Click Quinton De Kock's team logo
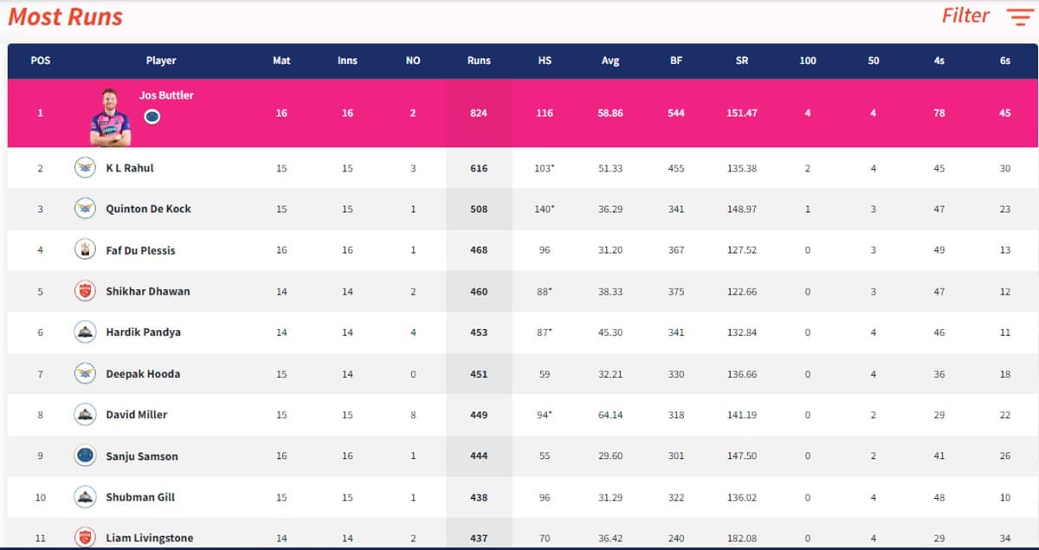 pyautogui.click(x=85, y=209)
